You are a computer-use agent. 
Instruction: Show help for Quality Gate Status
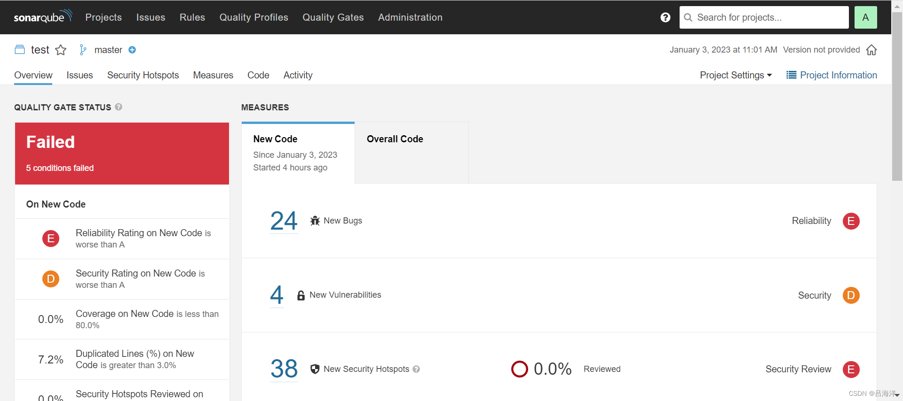[119, 107]
